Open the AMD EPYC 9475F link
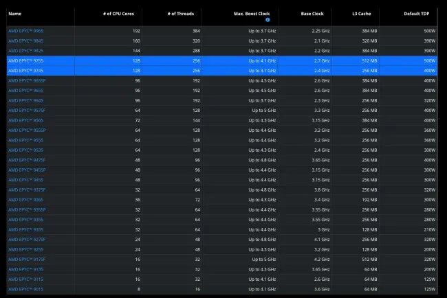The height and width of the screenshot is (298, 447). pyautogui.click(x=27, y=159)
